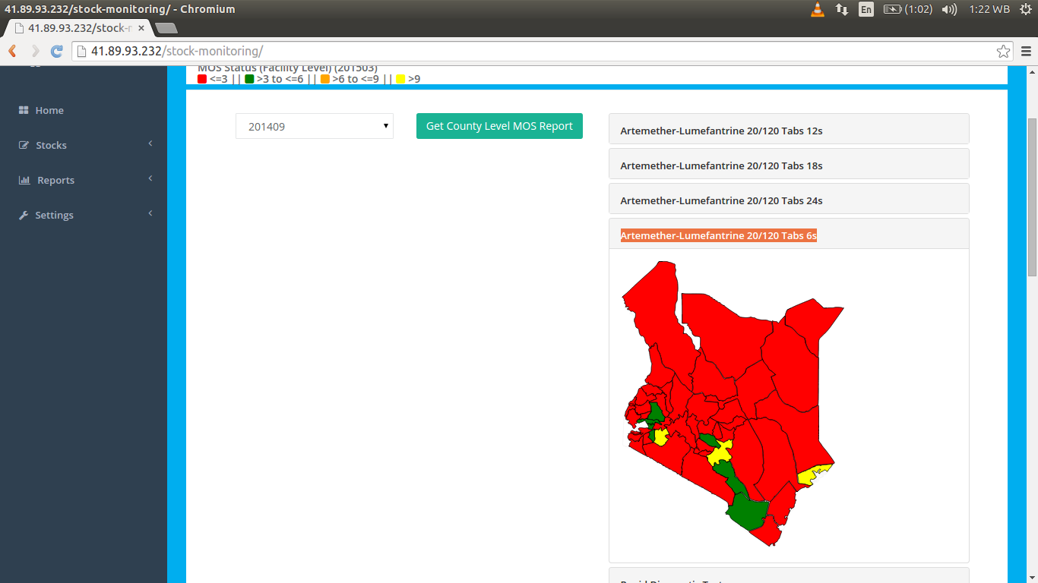This screenshot has height=583, width=1038.
Task: Click the orange >6 to <=9 legend swatch
Action: coord(325,79)
